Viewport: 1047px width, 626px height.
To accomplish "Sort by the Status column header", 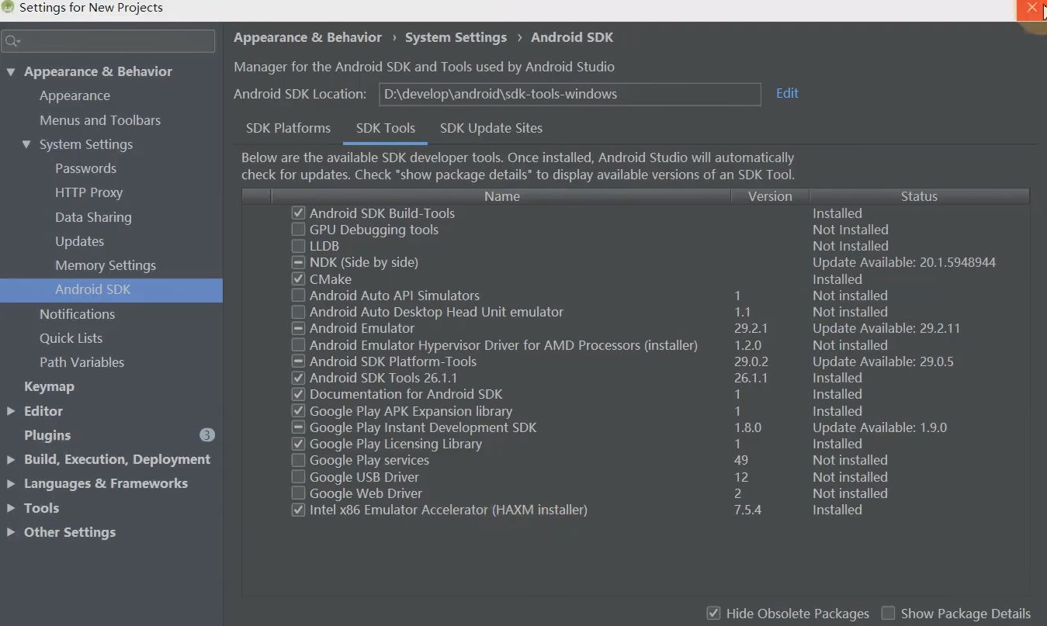I will coord(919,196).
